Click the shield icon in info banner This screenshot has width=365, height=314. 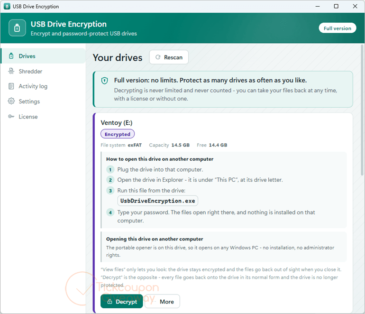click(104, 81)
